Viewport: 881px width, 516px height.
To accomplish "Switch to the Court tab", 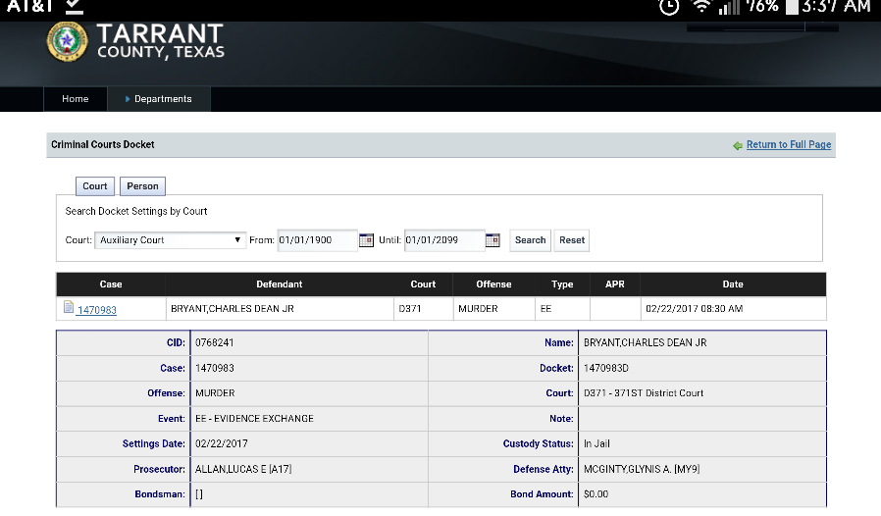I will [95, 186].
